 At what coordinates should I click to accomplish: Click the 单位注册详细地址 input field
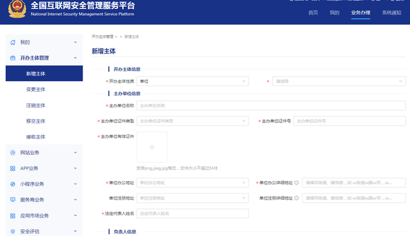coord(354,198)
